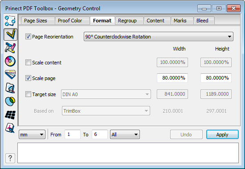This screenshot has width=245, height=169.
Task: Click the Apply button
Action: click(x=222, y=135)
